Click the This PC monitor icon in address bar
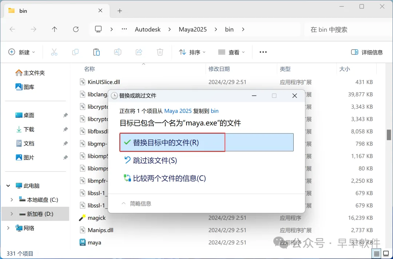Image resolution: width=393 pixels, height=259 pixels. (98, 29)
